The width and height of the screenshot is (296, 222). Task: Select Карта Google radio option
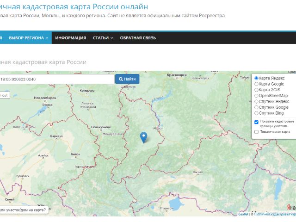click(256, 84)
